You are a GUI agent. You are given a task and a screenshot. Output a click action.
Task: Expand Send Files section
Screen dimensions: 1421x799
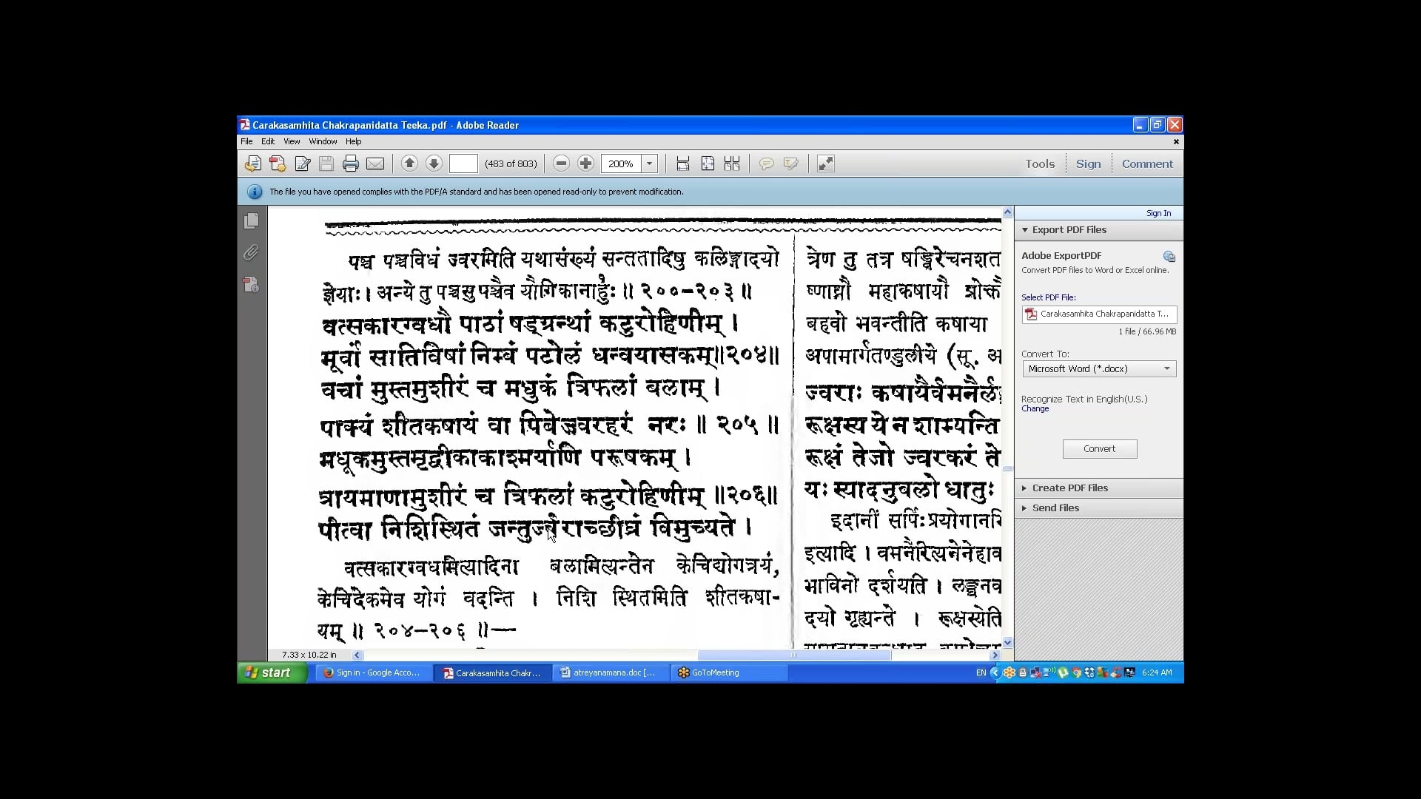pyautogui.click(x=1055, y=508)
